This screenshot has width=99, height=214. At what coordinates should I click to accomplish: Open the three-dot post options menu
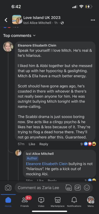click(x=93, y=20)
